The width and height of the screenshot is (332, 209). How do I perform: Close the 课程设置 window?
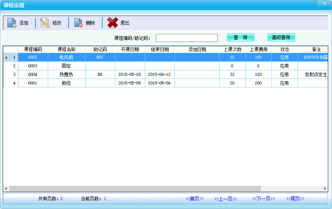coord(324,4)
